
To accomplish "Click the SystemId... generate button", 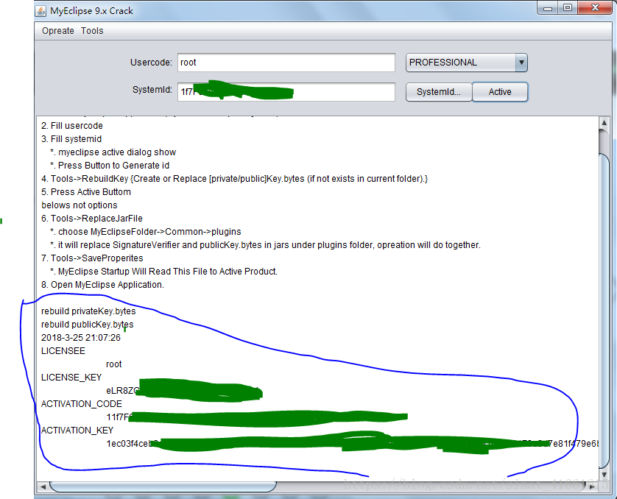I will click(x=439, y=91).
